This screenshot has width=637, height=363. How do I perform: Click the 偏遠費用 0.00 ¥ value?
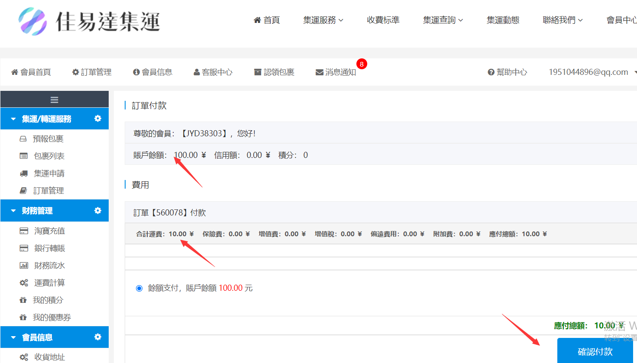click(x=414, y=234)
